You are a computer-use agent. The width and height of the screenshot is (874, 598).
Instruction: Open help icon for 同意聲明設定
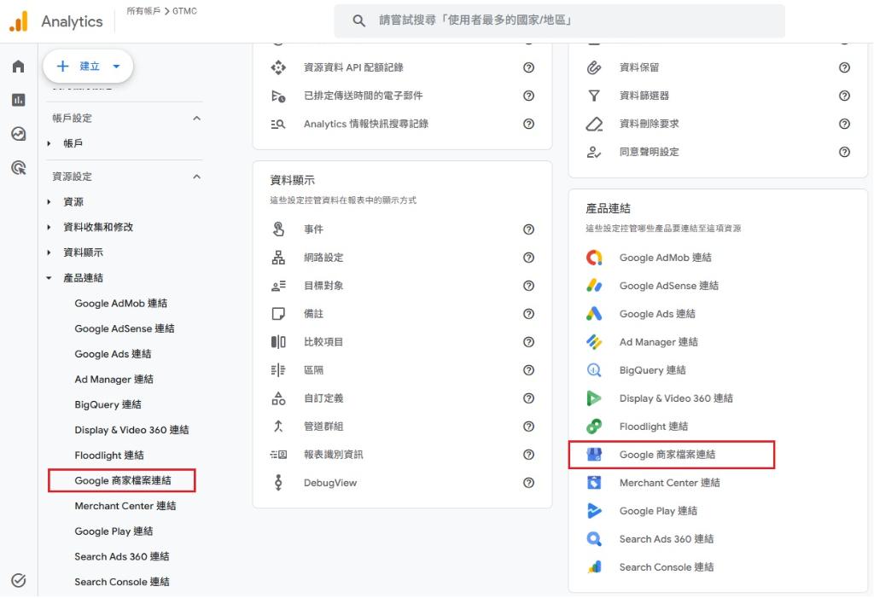click(844, 152)
